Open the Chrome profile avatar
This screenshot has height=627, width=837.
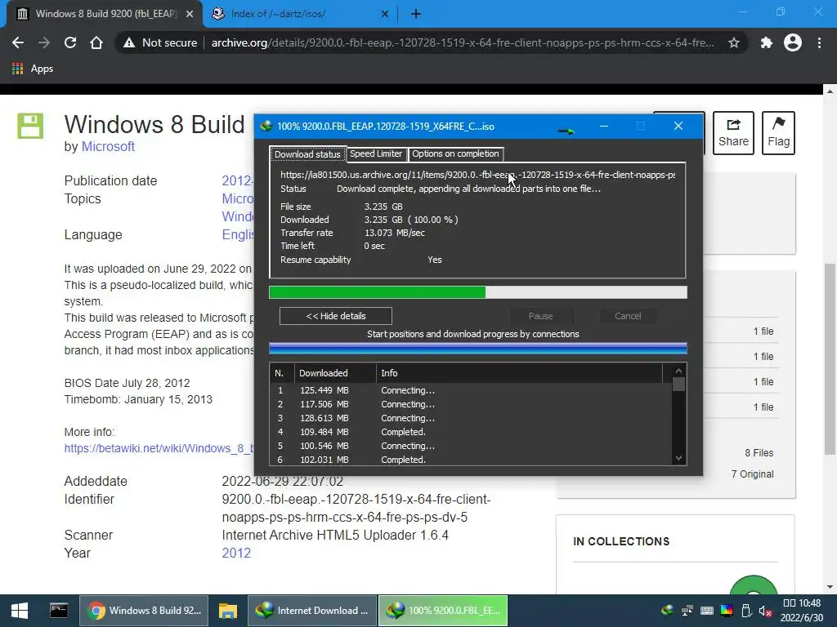[793, 42]
